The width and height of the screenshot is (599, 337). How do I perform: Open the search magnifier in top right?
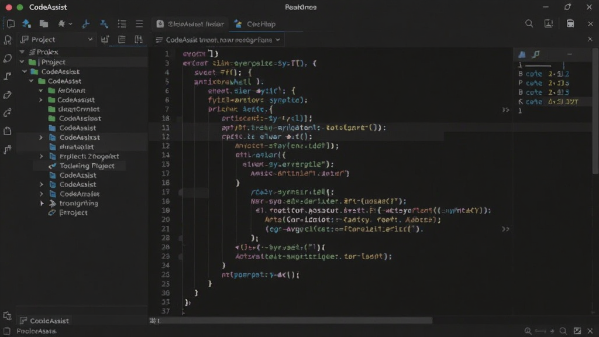529,23
